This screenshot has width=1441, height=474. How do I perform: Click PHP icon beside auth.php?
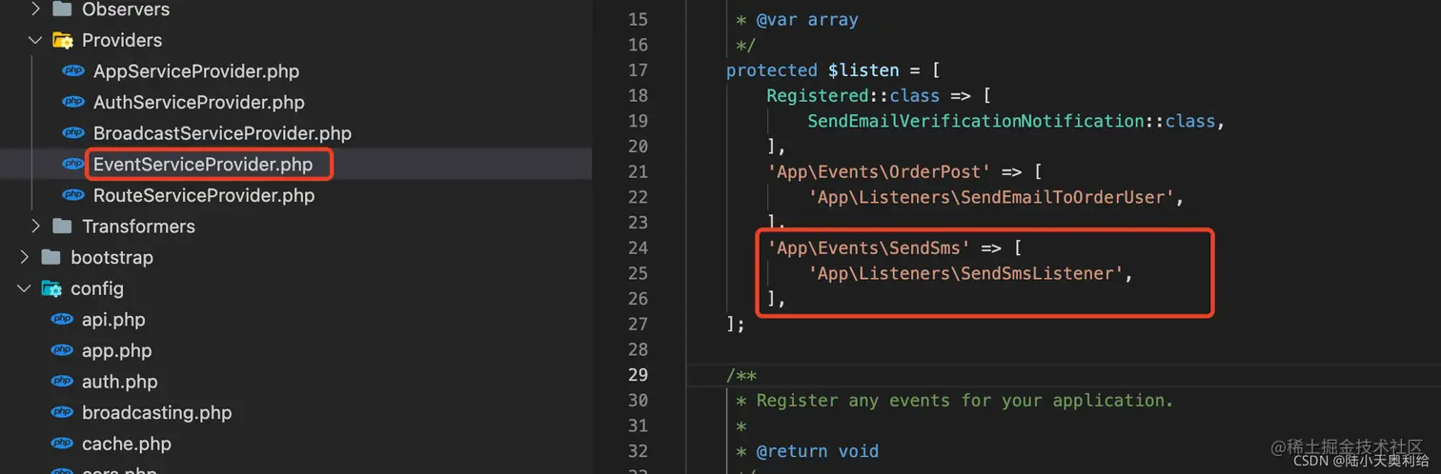tap(62, 382)
